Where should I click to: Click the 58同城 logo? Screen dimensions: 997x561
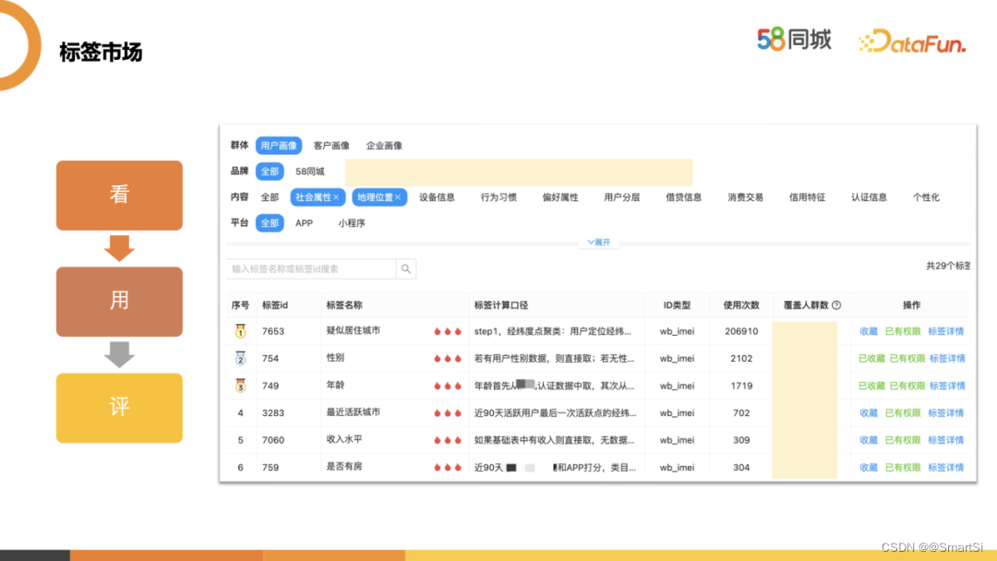[794, 40]
